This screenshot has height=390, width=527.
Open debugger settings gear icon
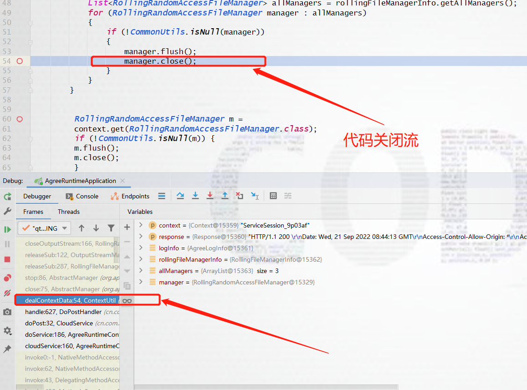click(7, 331)
